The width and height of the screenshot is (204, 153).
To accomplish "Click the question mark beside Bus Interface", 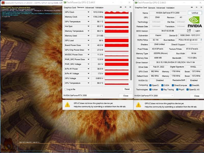I will pos(201,40).
